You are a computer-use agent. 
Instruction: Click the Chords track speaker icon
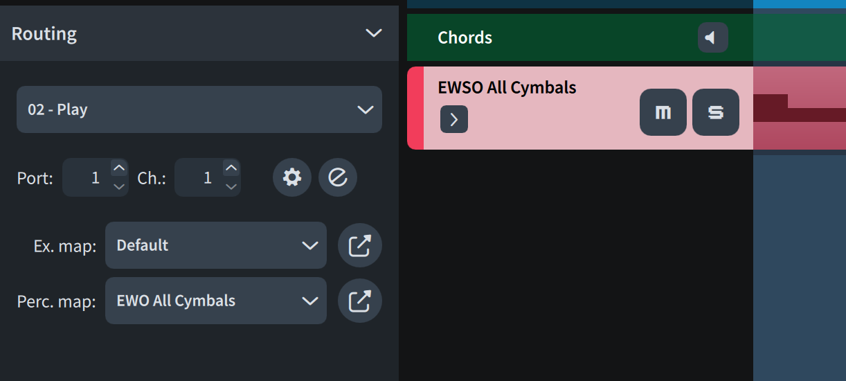tap(712, 37)
